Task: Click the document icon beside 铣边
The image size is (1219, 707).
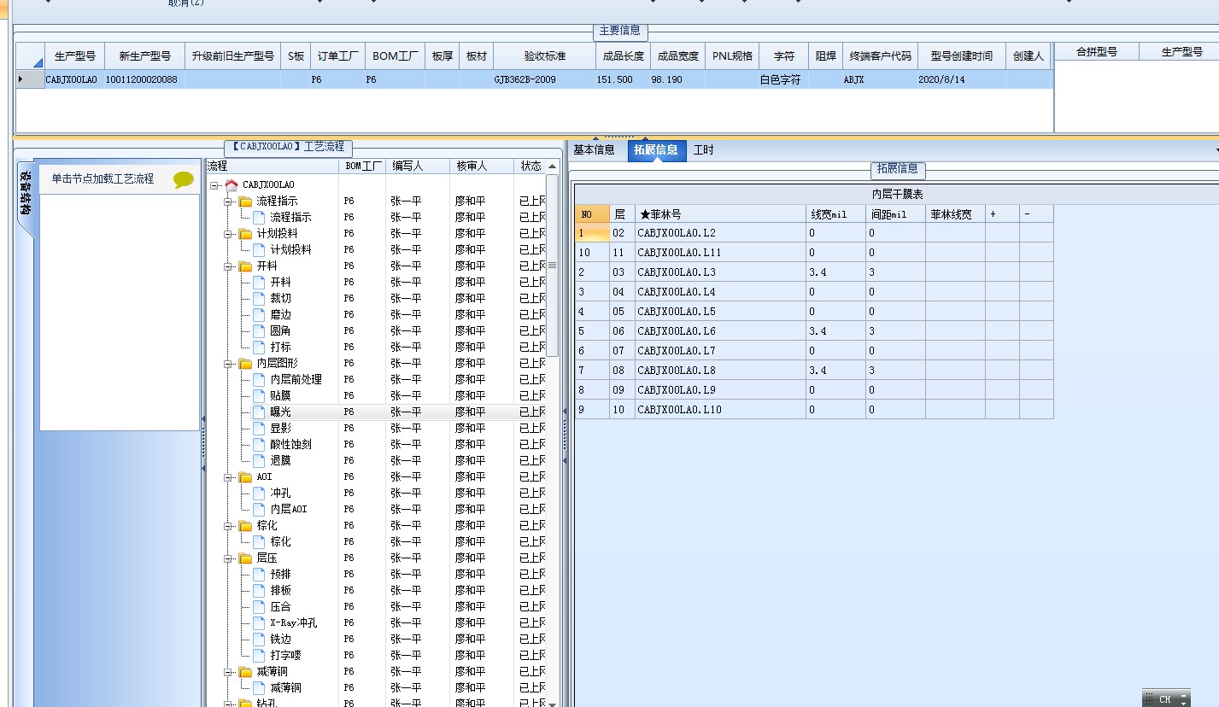Action: click(x=259, y=639)
